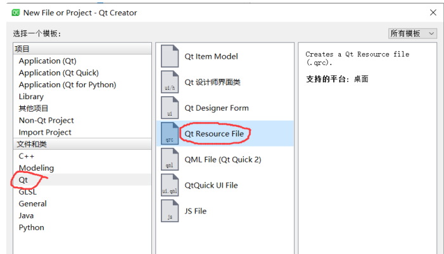Click the 支持的平台: 桌面 line
Image resolution: width=444 pixels, height=254 pixels.
click(x=337, y=79)
